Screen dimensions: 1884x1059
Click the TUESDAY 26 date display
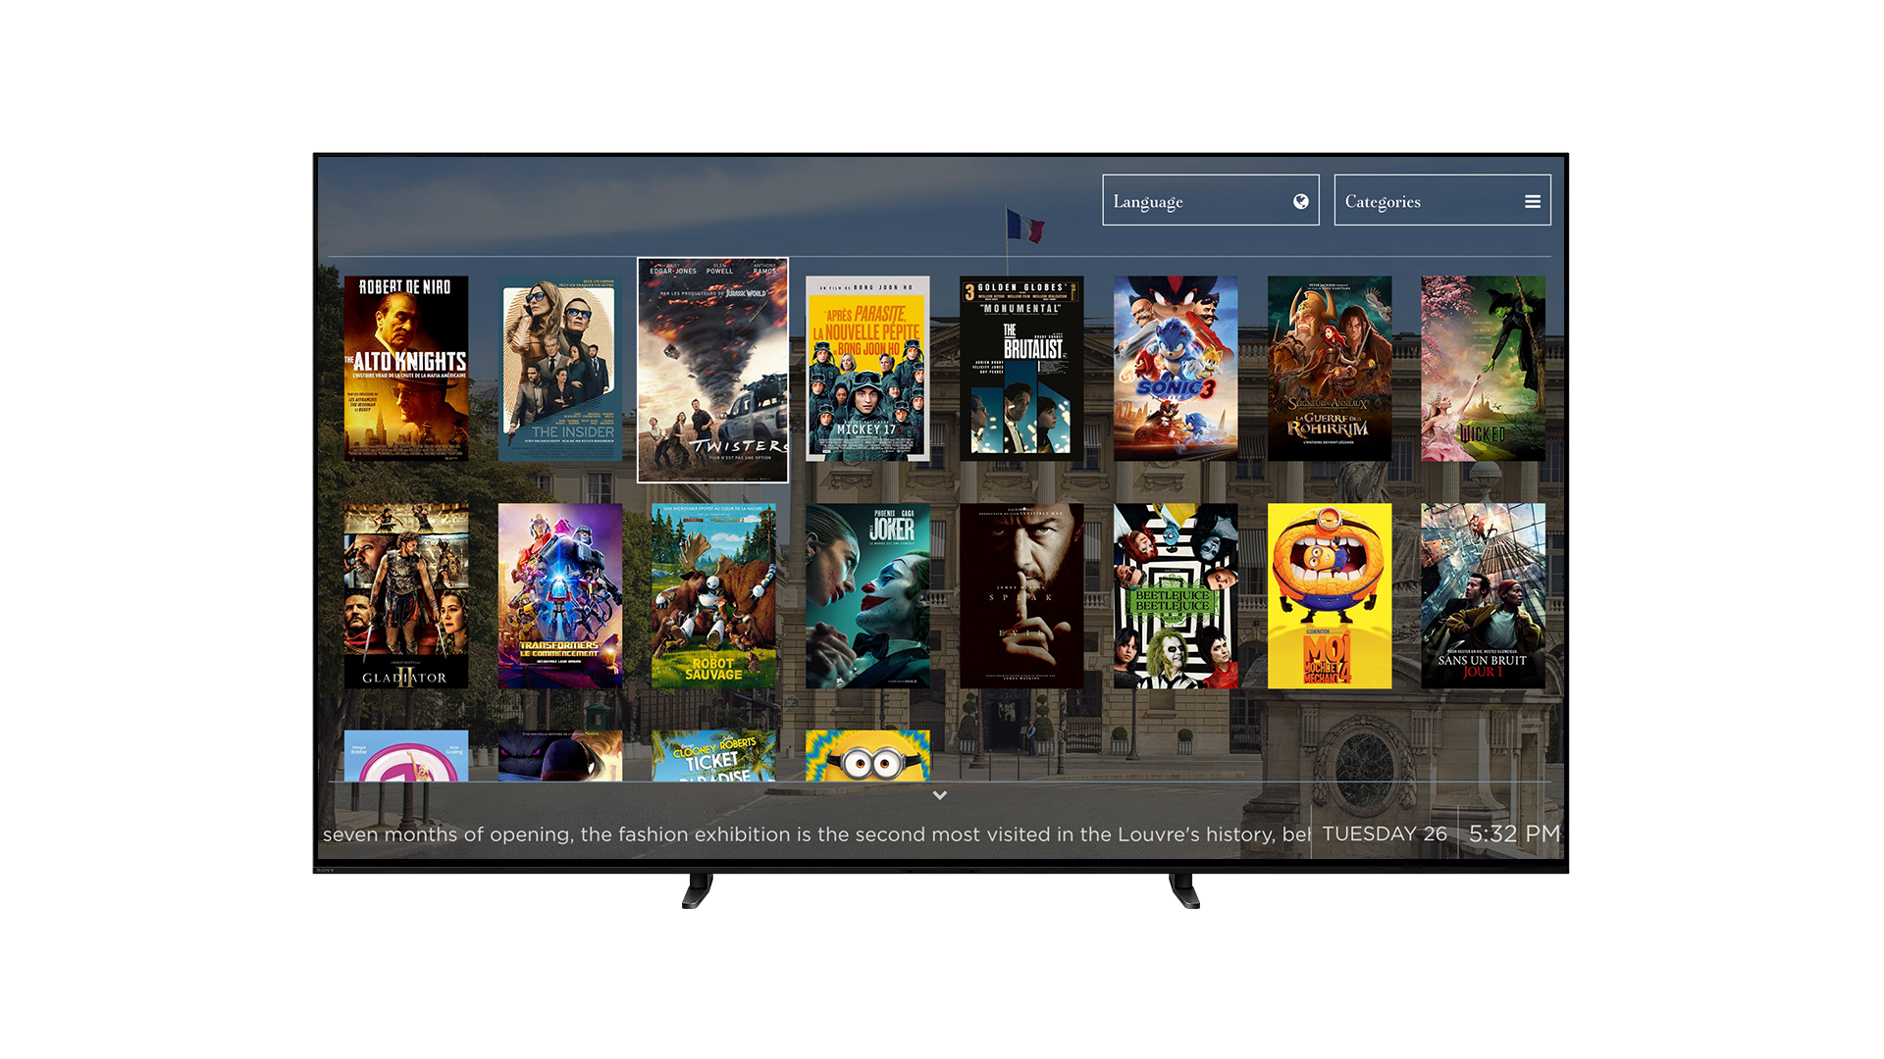pyautogui.click(x=1384, y=833)
